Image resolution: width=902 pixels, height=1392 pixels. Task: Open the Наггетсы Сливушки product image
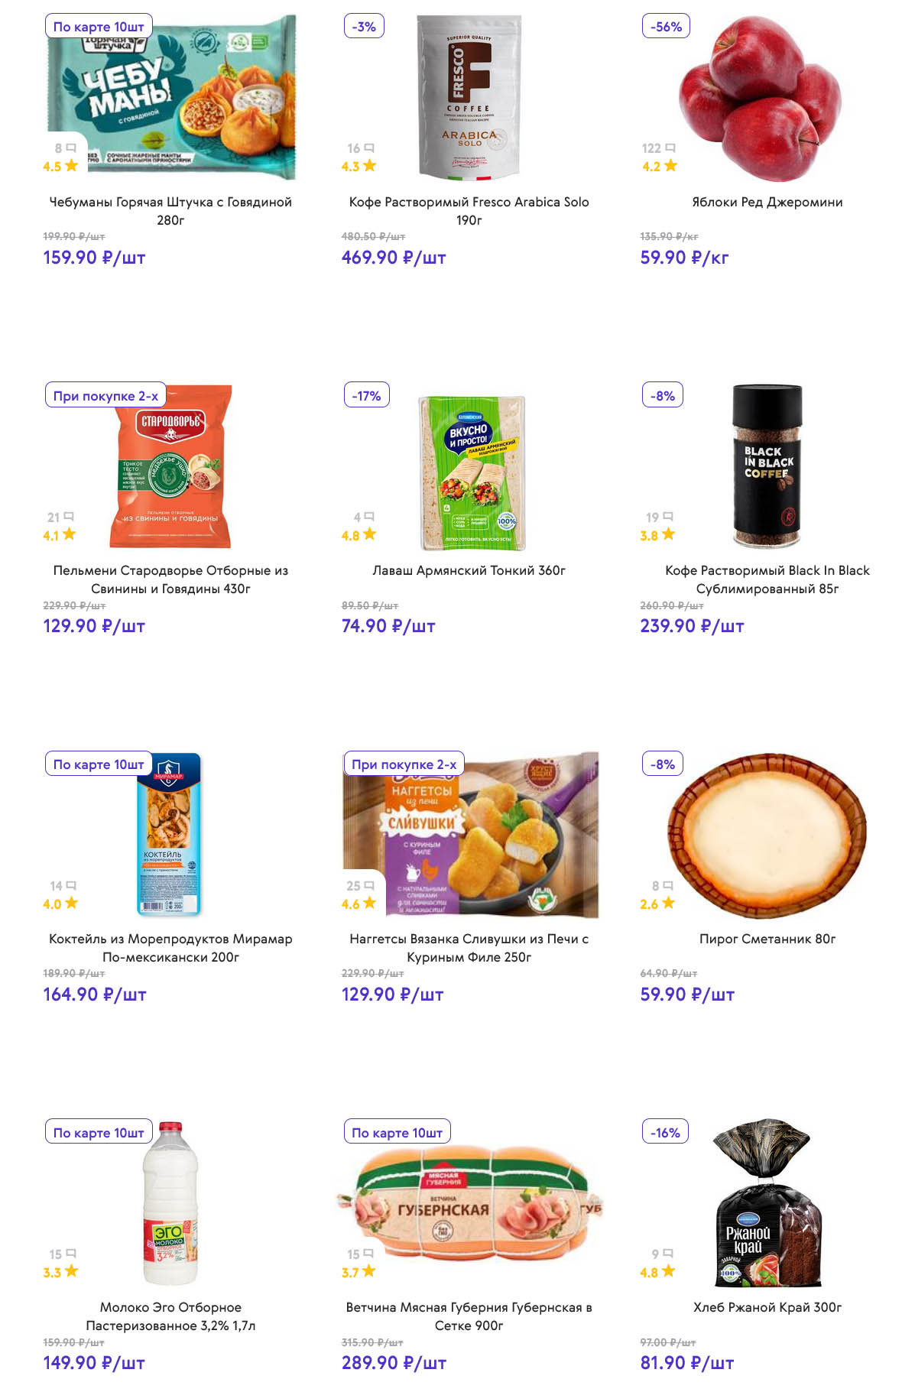click(489, 835)
